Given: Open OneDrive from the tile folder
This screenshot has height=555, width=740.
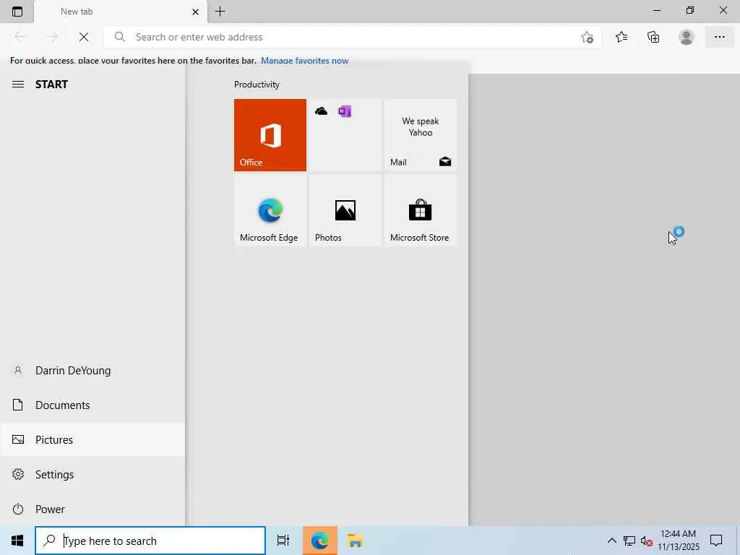Looking at the screenshot, I should pos(321,111).
